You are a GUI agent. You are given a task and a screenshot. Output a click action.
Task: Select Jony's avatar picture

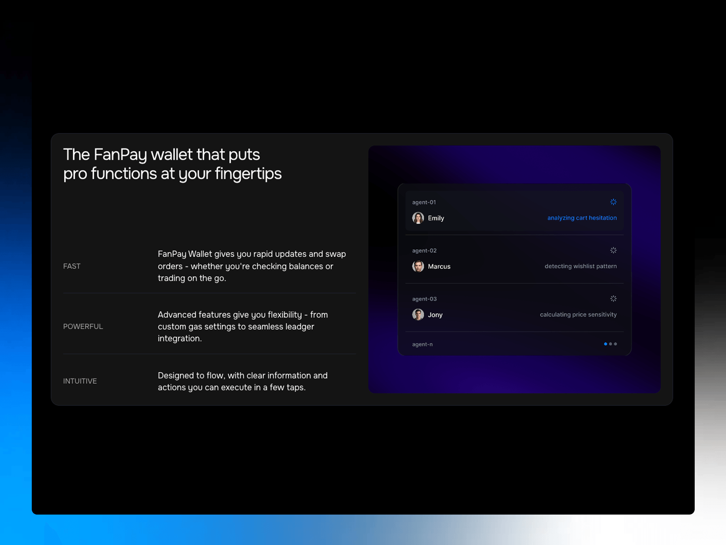[x=418, y=314]
